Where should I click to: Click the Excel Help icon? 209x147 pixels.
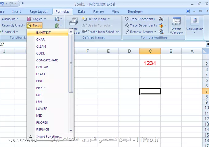[x=188, y=11]
